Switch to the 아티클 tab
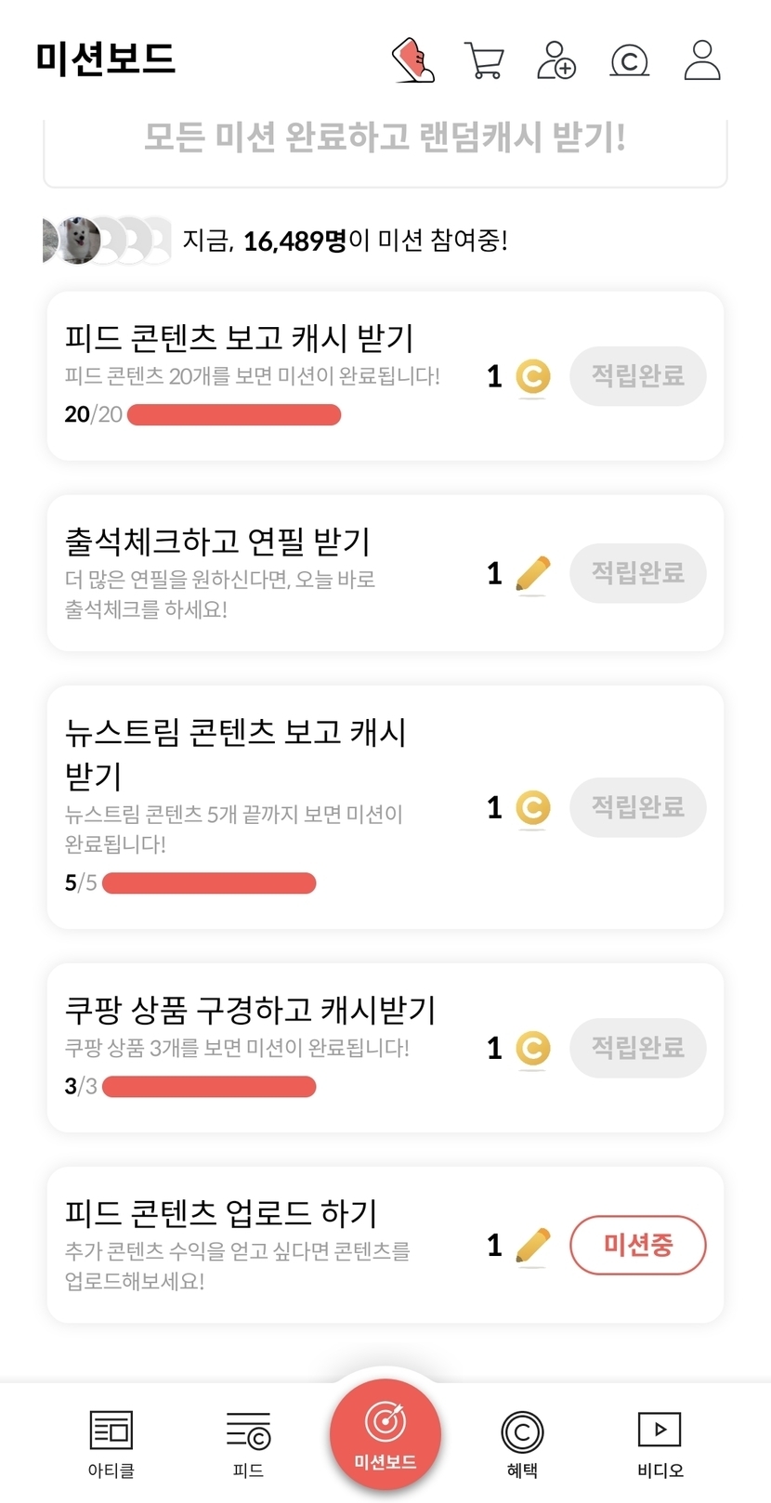 click(x=111, y=1442)
